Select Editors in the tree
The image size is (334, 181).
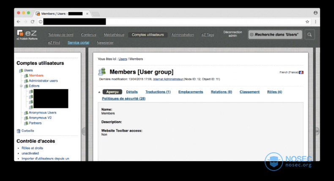tap(34, 86)
